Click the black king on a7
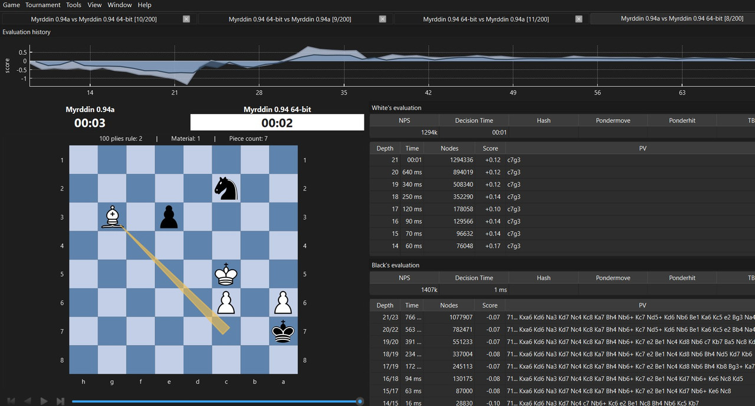This screenshot has width=755, height=406. click(x=284, y=331)
